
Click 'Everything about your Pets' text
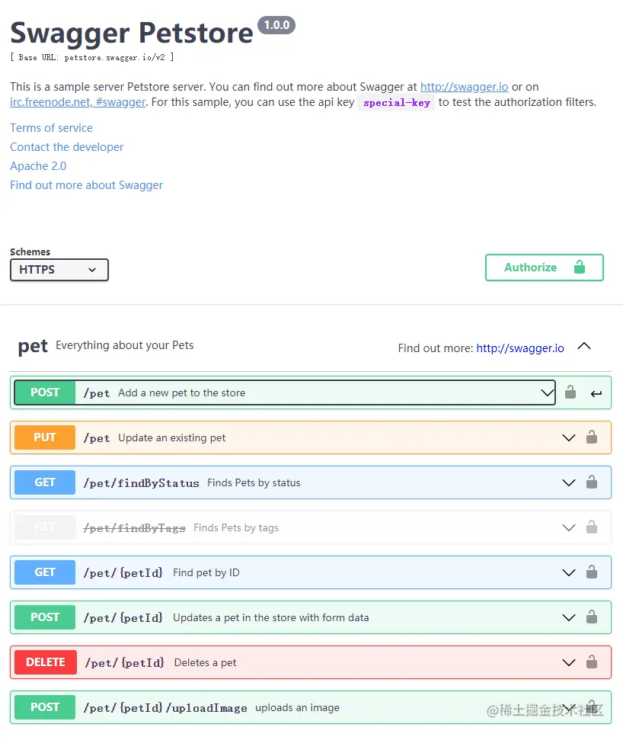[124, 345]
